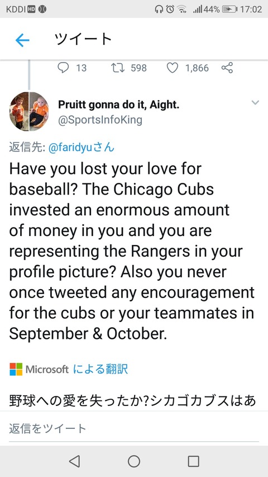This screenshot has height=477, width=268.
Task: Tap Android home circle button
Action: pyautogui.click(x=134, y=461)
